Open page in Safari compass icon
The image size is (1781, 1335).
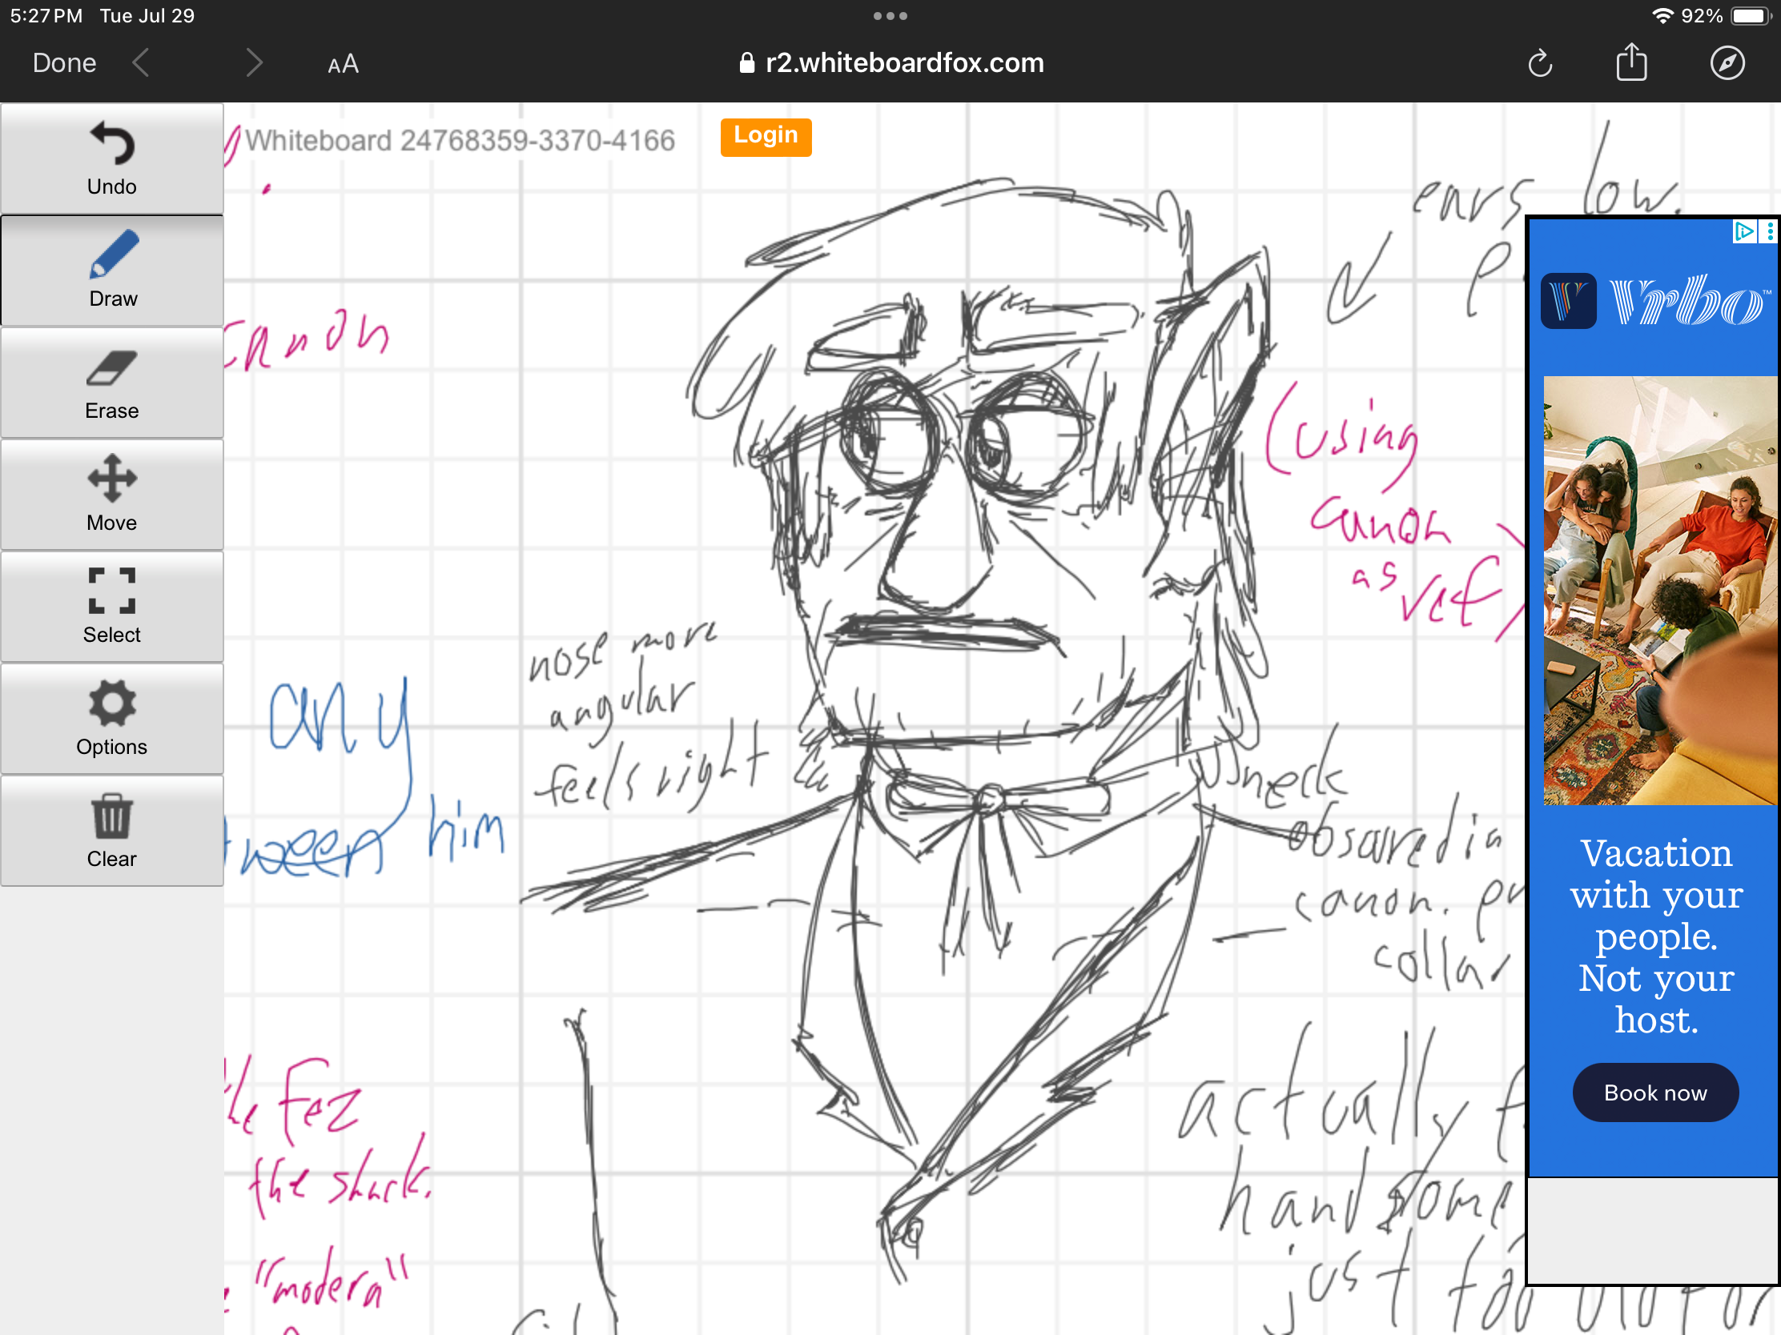(1727, 62)
